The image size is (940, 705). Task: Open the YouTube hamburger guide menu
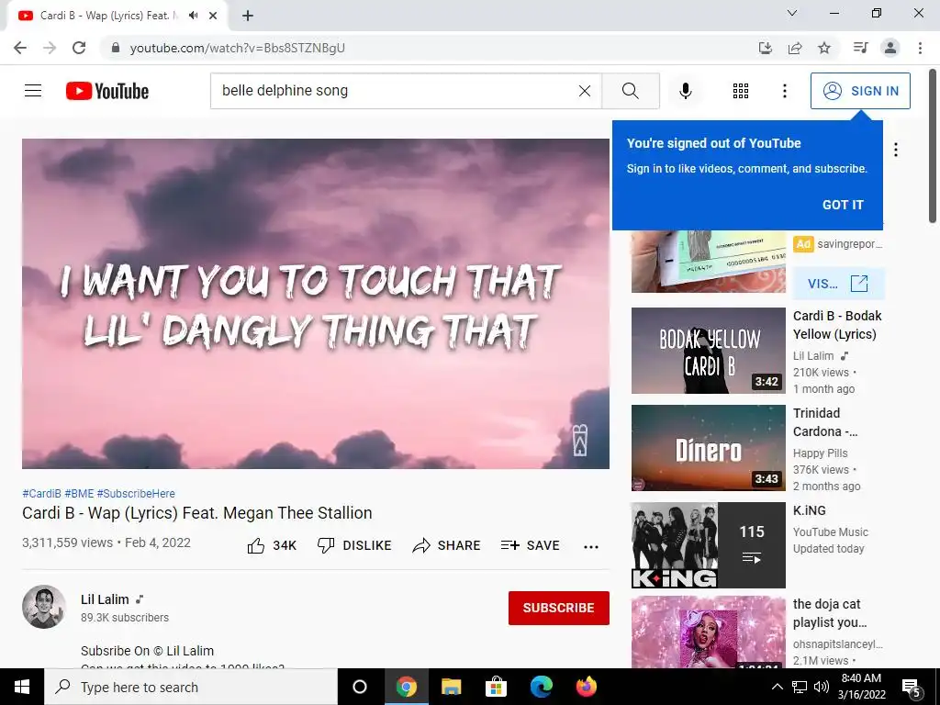pyautogui.click(x=33, y=91)
